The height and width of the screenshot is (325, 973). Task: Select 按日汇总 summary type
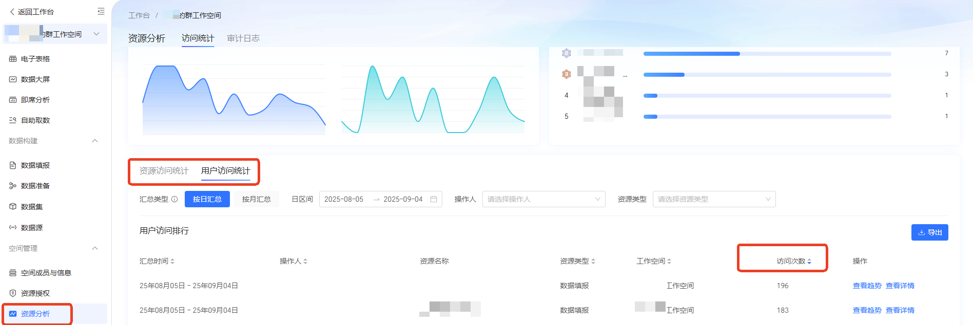(207, 199)
